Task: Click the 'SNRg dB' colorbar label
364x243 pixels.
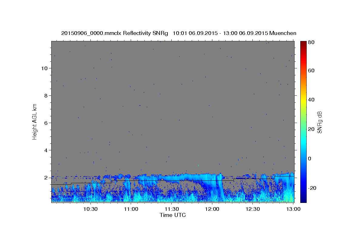Action: (319, 122)
